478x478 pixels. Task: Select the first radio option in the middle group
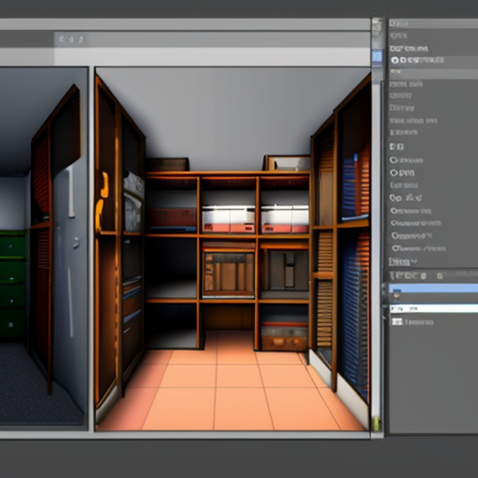[394, 161]
